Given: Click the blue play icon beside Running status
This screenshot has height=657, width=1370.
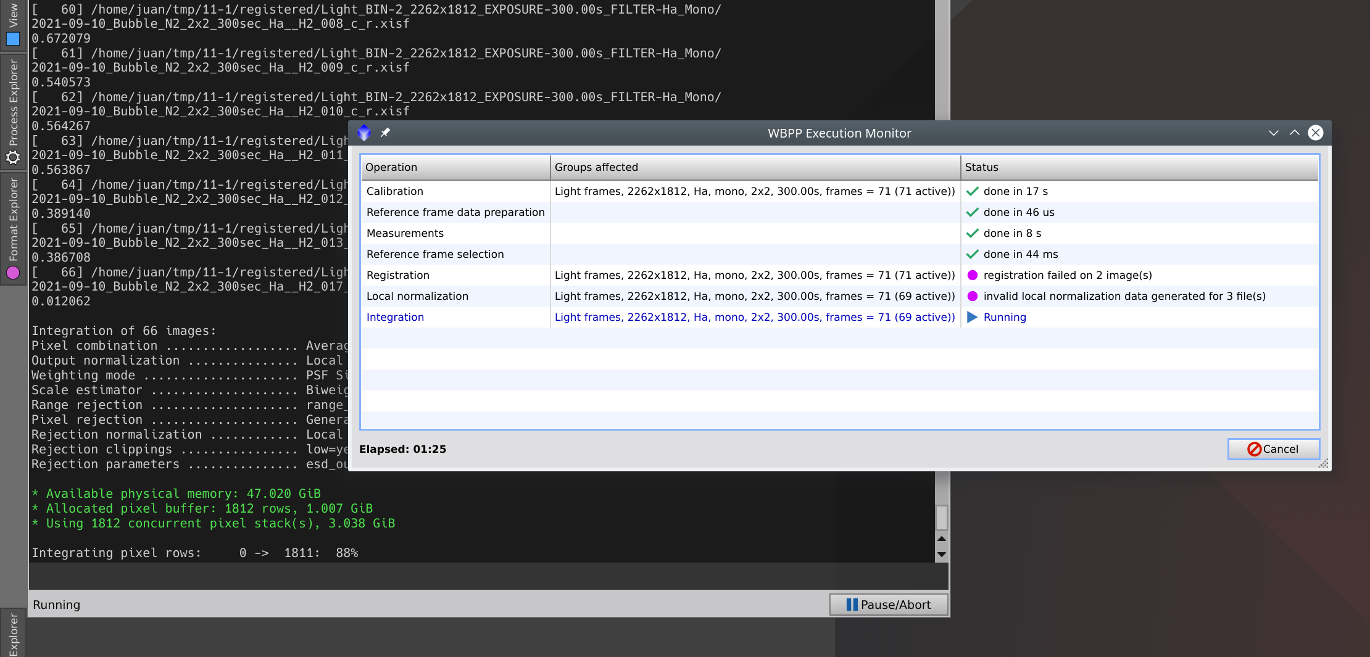Looking at the screenshot, I should point(973,317).
